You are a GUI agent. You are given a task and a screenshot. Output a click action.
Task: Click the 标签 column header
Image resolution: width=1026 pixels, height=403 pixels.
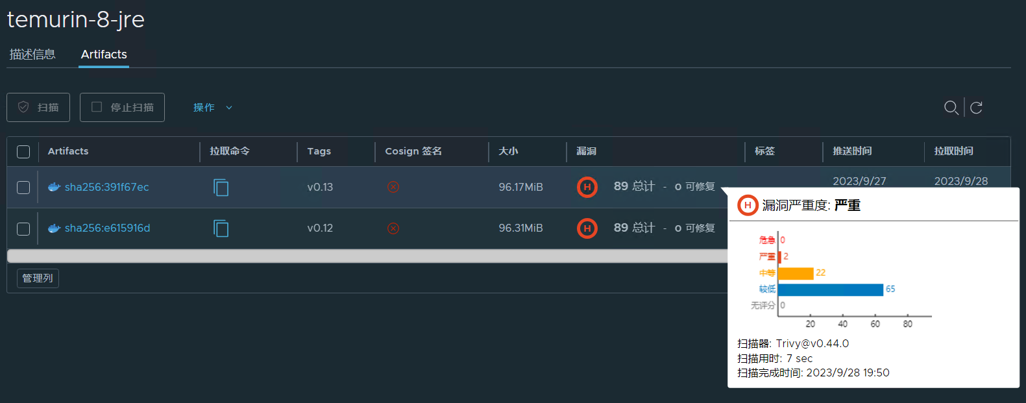pyautogui.click(x=764, y=151)
